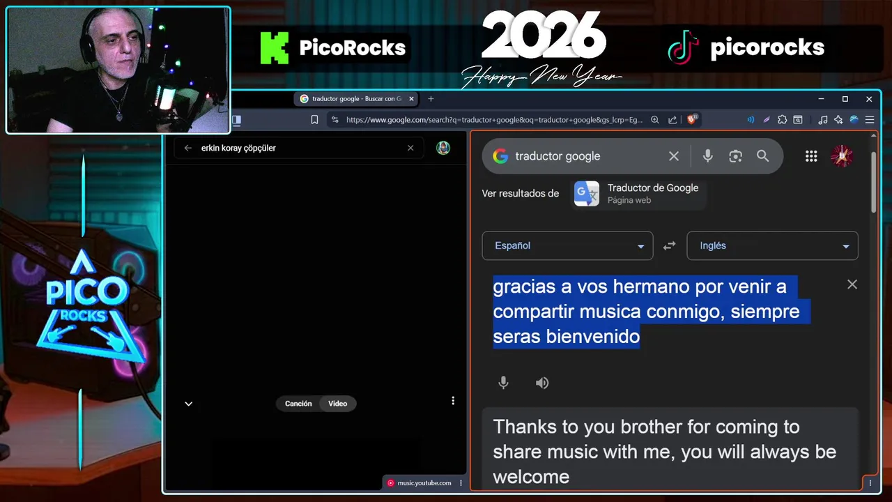
Task: Click the Ver resultados de label
Action: (521, 193)
